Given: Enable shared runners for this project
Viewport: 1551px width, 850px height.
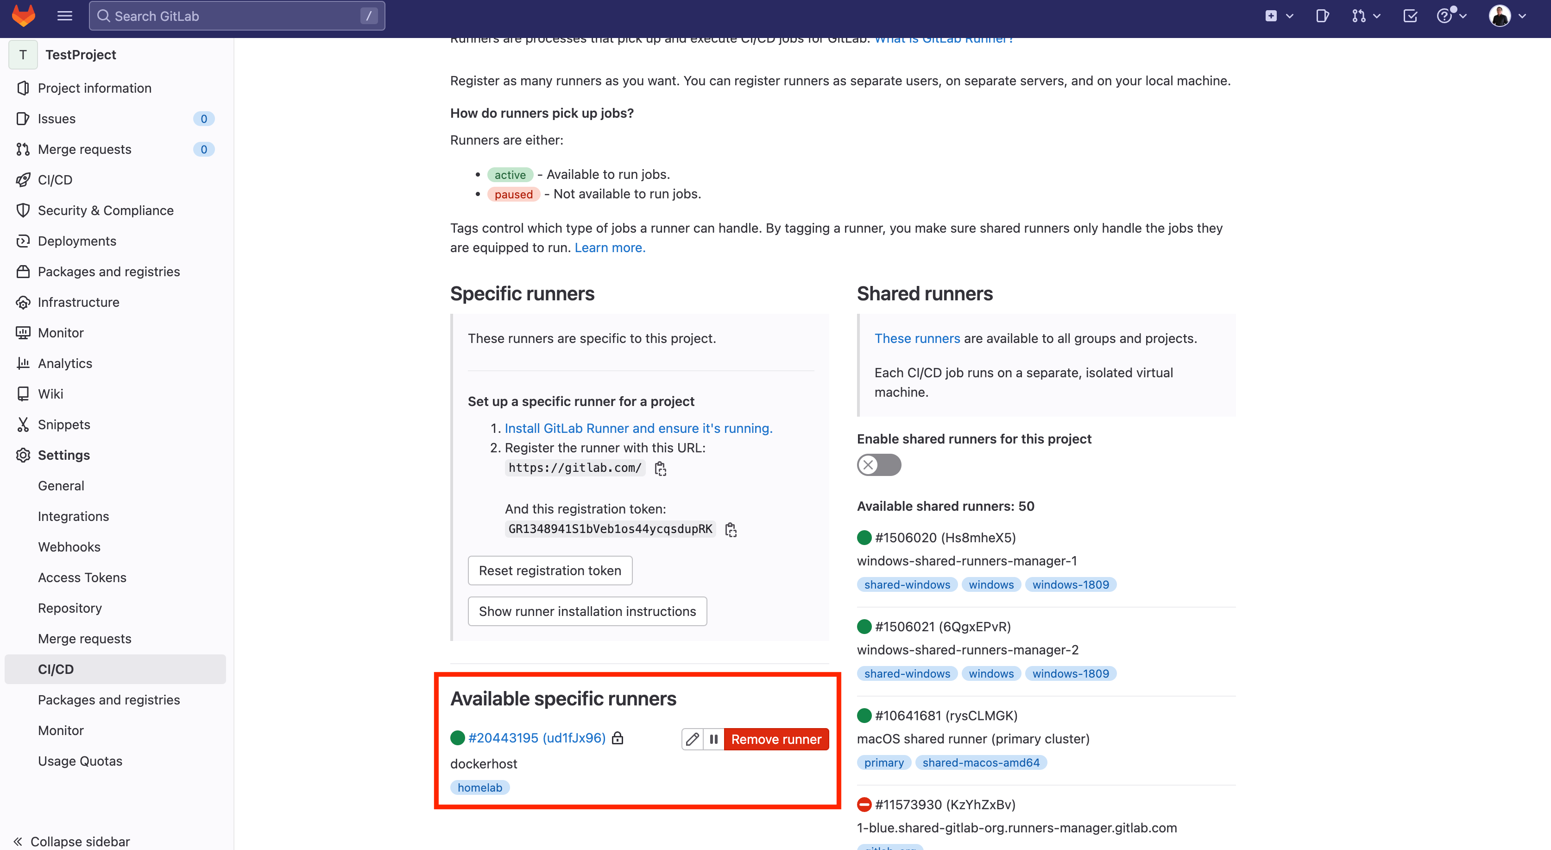Looking at the screenshot, I should (x=878, y=465).
